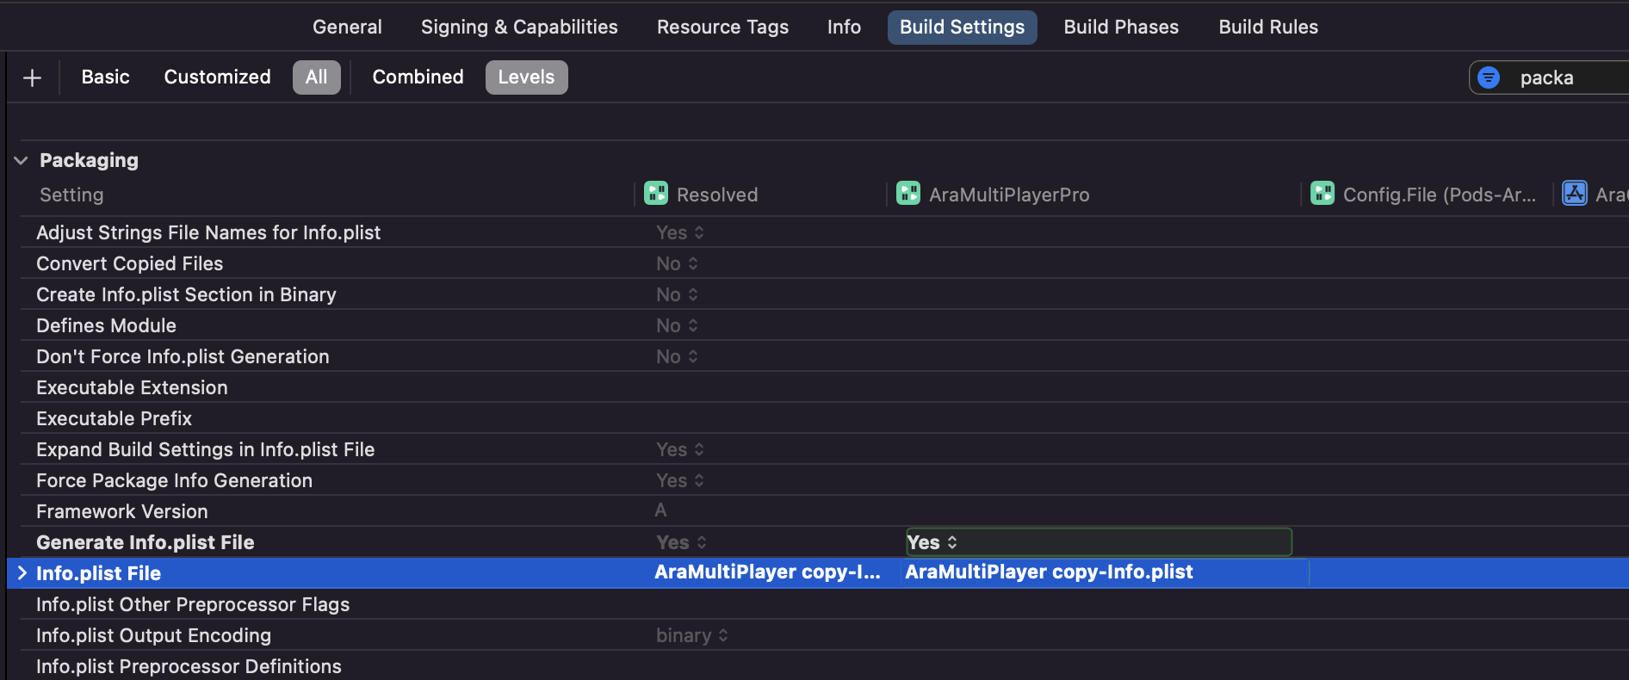Select the Executable Extension setting
1629x680 pixels.
pyautogui.click(x=132, y=387)
